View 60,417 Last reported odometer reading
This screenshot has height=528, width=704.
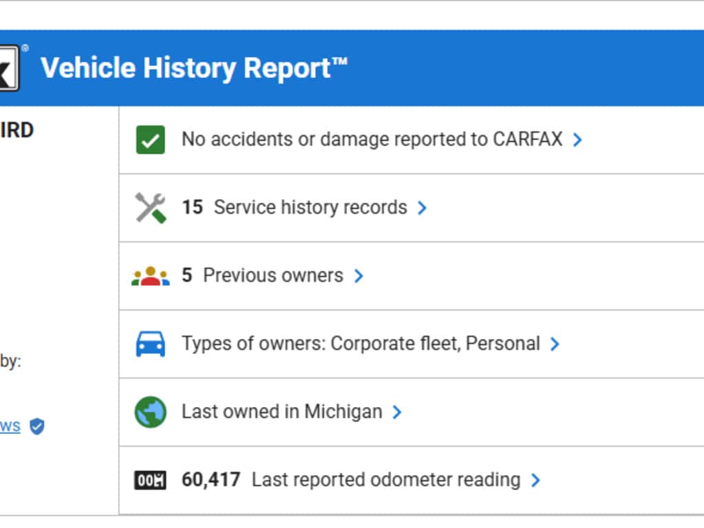point(351,480)
